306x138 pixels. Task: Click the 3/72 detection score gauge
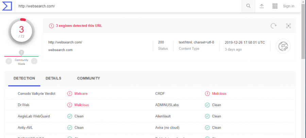coord(21,31)
